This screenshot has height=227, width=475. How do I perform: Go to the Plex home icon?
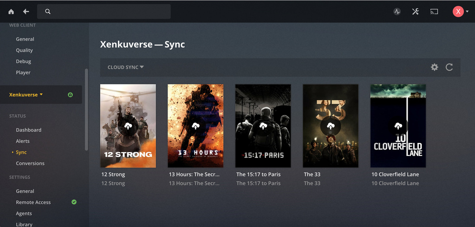[11, 12]
